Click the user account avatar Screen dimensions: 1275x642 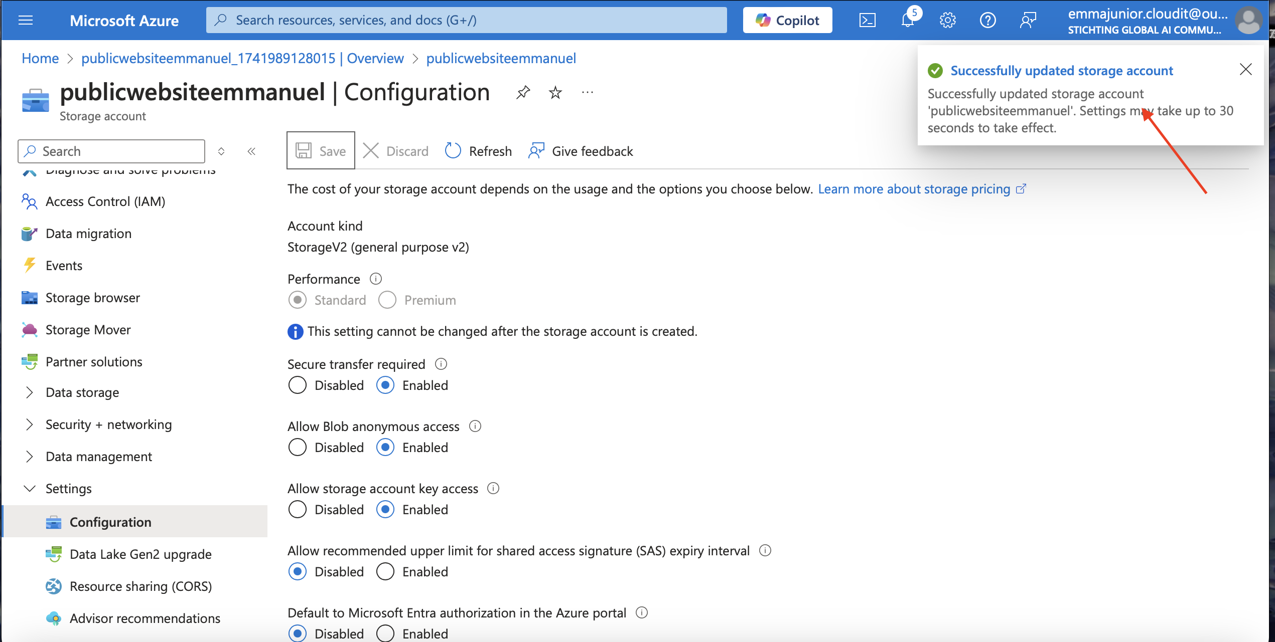(x=1249, y=20)
